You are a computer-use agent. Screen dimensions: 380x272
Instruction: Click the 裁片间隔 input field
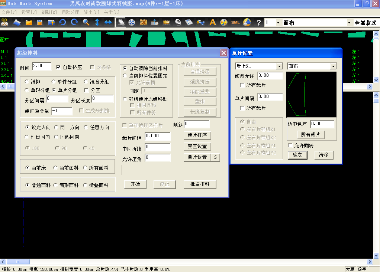click(x=158, y=136)
